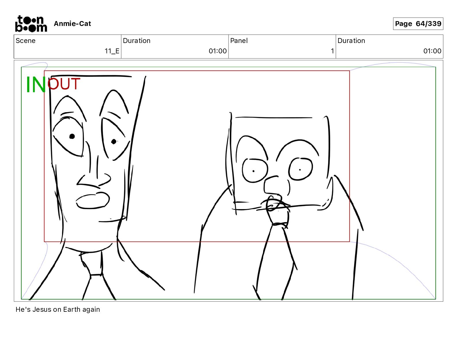Click the red OUT camera label
This screenshot has height=353, width=457.
coord(64,84)
